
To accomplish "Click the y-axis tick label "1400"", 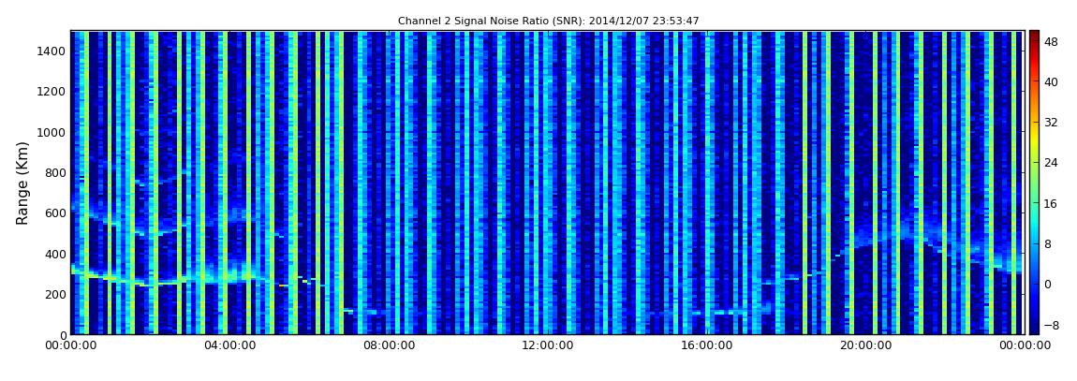I will [52, 51].
